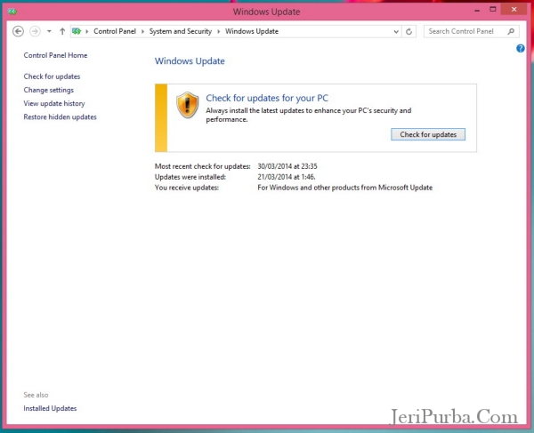The image size is (534, 433).
Task: Click the Check for updates button
Action: pyautogui.click(x=428, y=134)
